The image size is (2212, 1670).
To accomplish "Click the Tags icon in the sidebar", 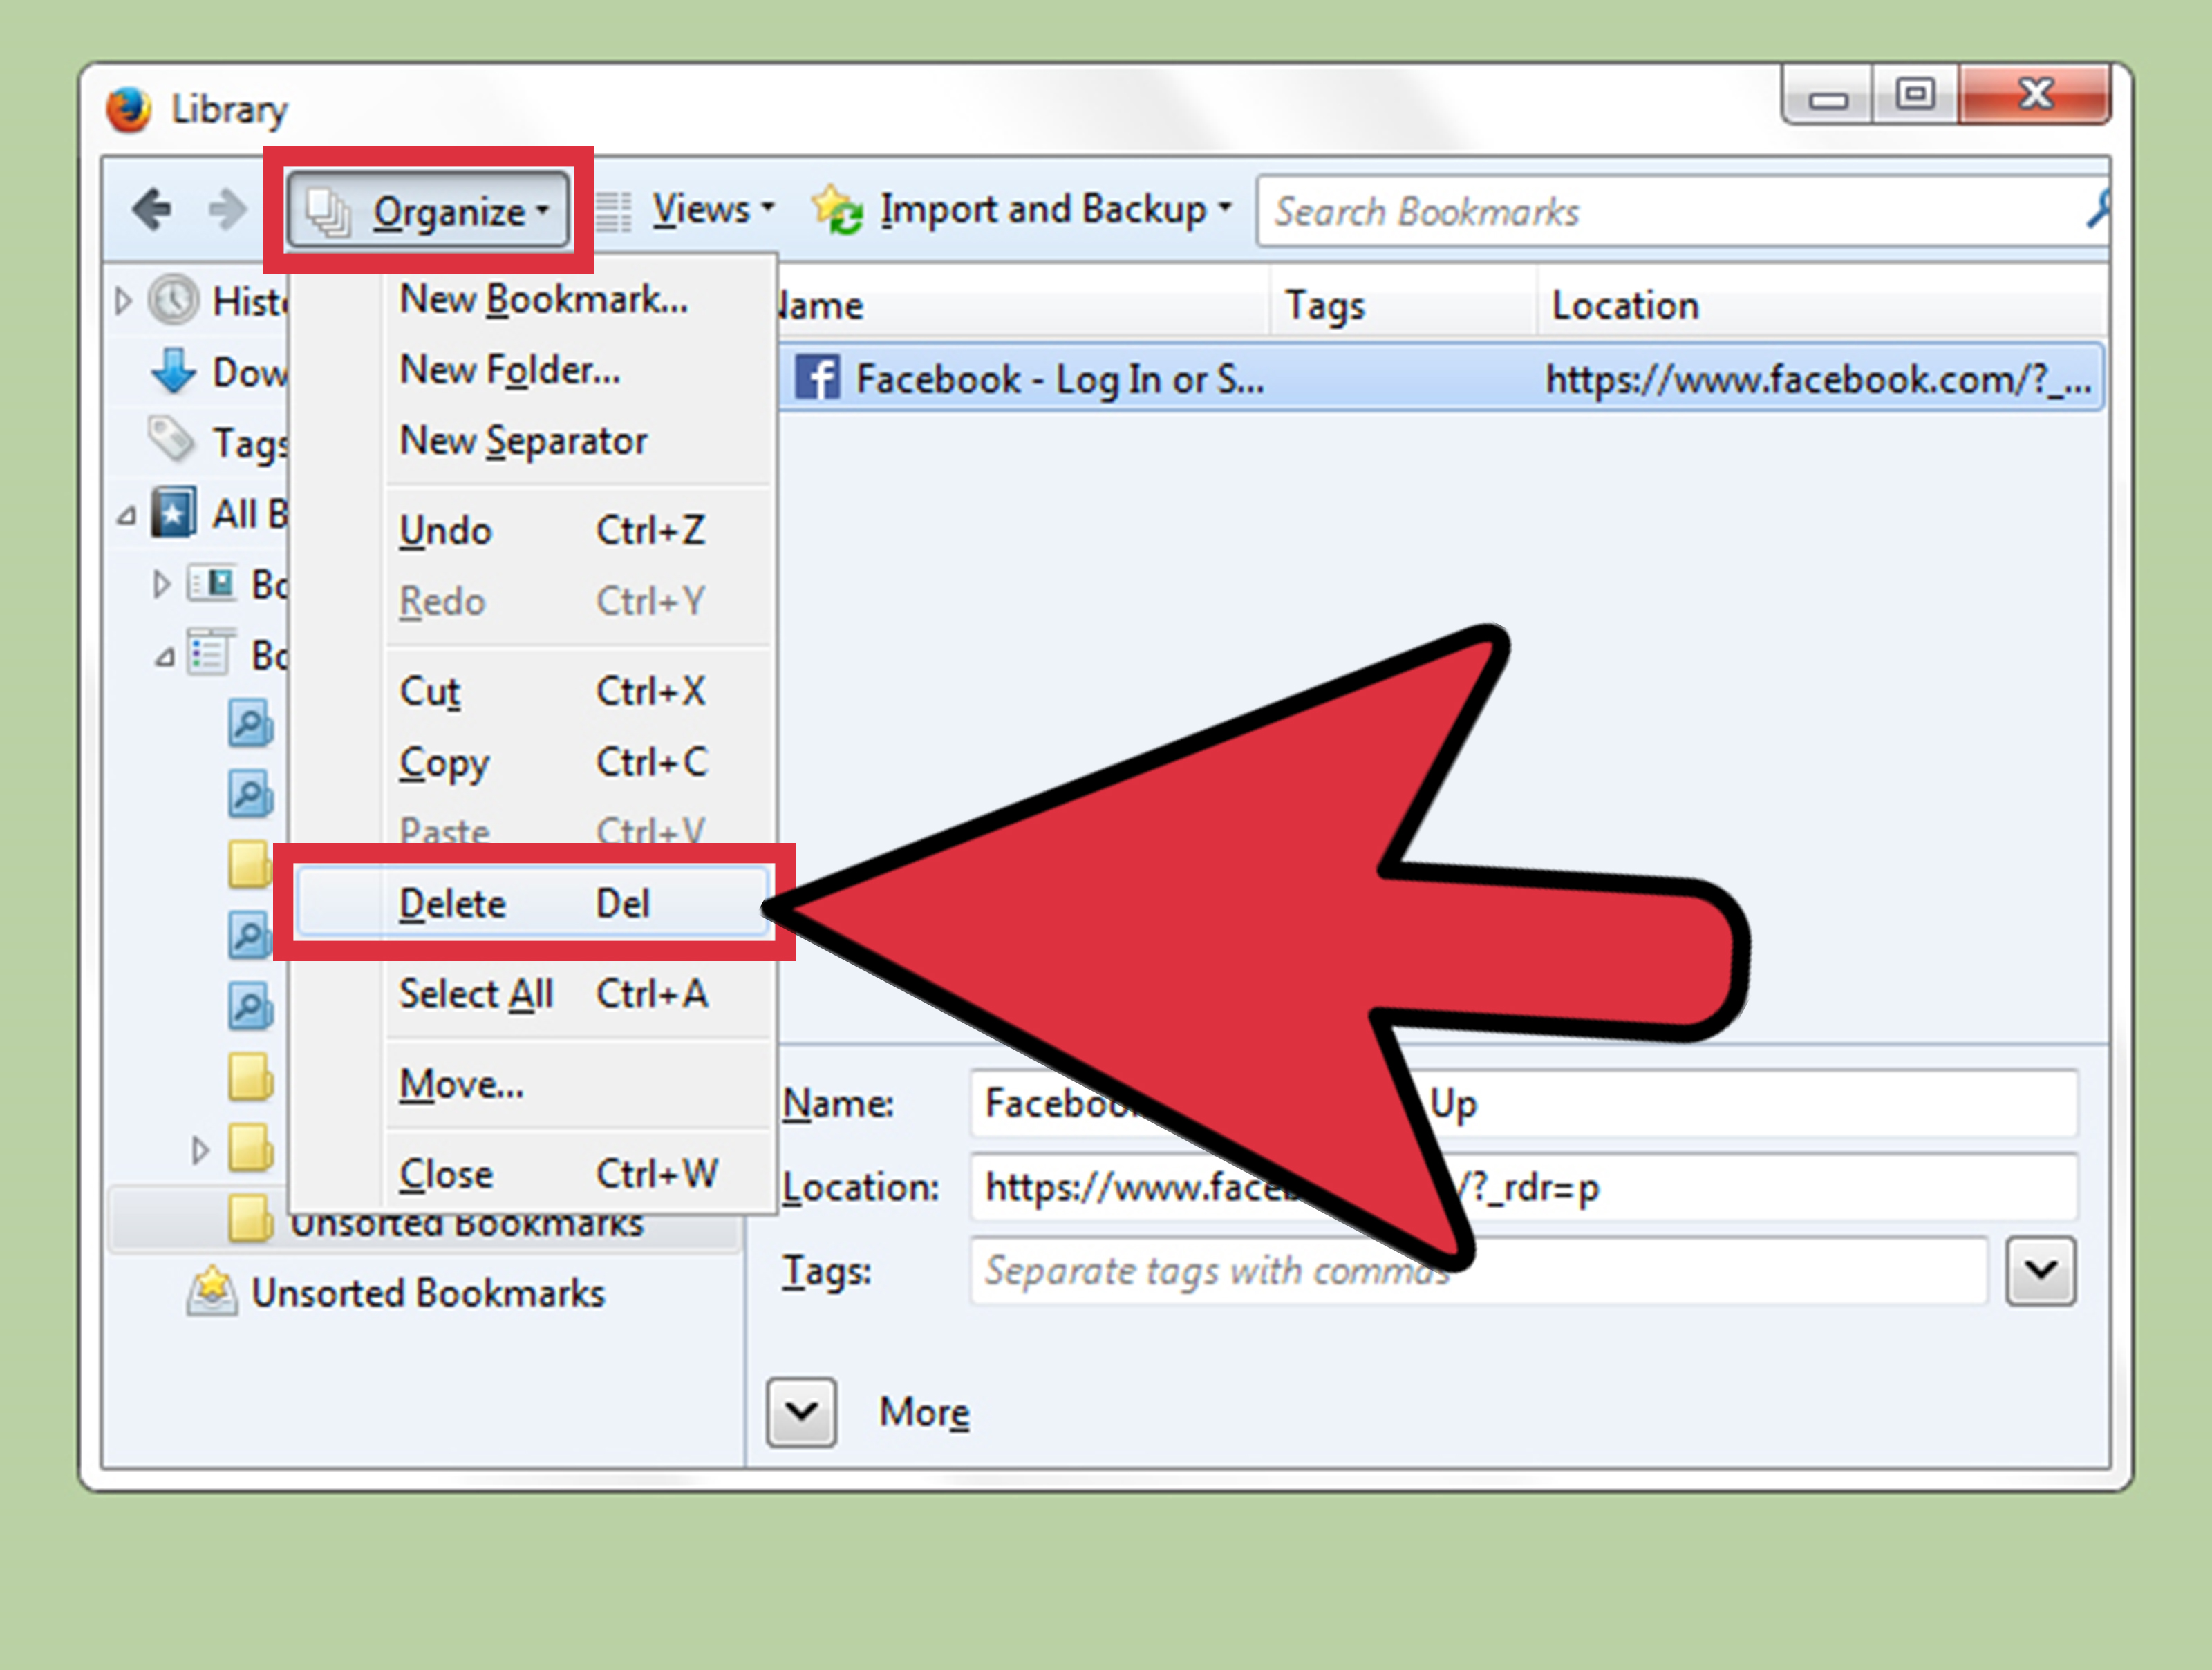I will [x=172, y=442].
